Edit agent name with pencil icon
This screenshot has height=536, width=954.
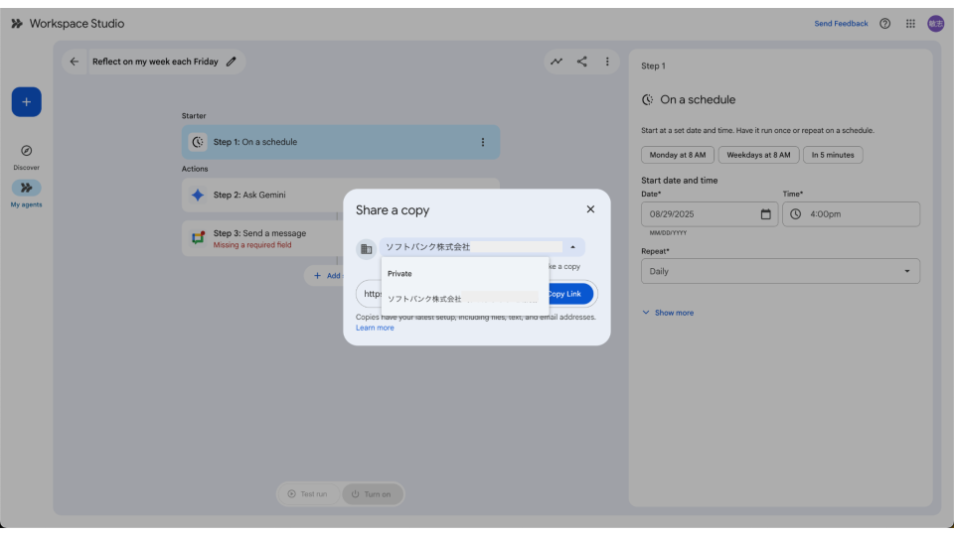click(x=232, y=62)
